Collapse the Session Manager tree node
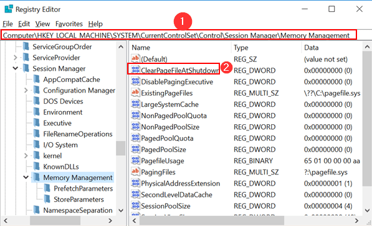This screenshot has height=226, width=372. [x=16, y=68]
